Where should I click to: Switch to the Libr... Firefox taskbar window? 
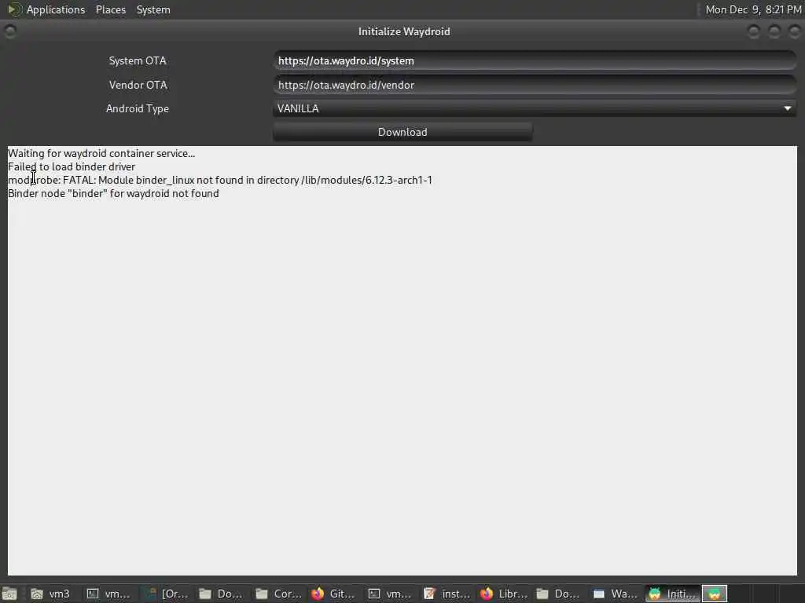(x=504, y=594)
